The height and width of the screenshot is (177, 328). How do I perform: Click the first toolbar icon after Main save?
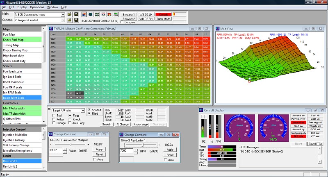tap(84, 14)
